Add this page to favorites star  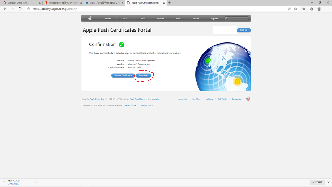296,9
